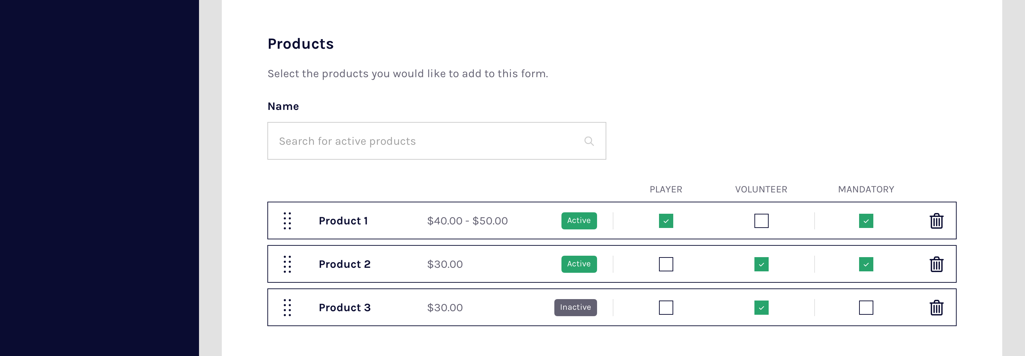The width and height of the screenshot is (1025, 356).
Task: Enable Volunteer for Product 1
Action: (x=761, y=221)
